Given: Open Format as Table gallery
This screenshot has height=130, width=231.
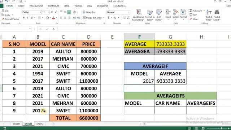Looking at the screenshot, I should (150, 15).
